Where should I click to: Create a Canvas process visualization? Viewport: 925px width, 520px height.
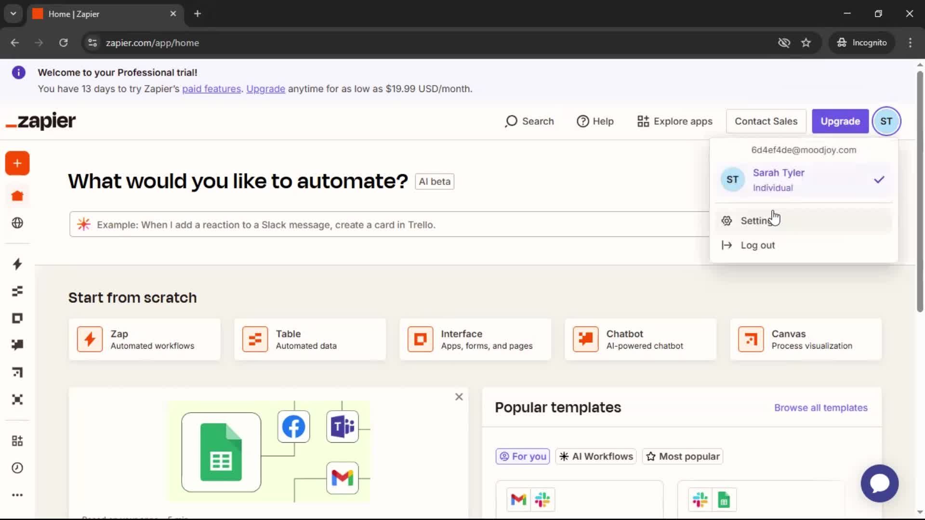(806, 339)
